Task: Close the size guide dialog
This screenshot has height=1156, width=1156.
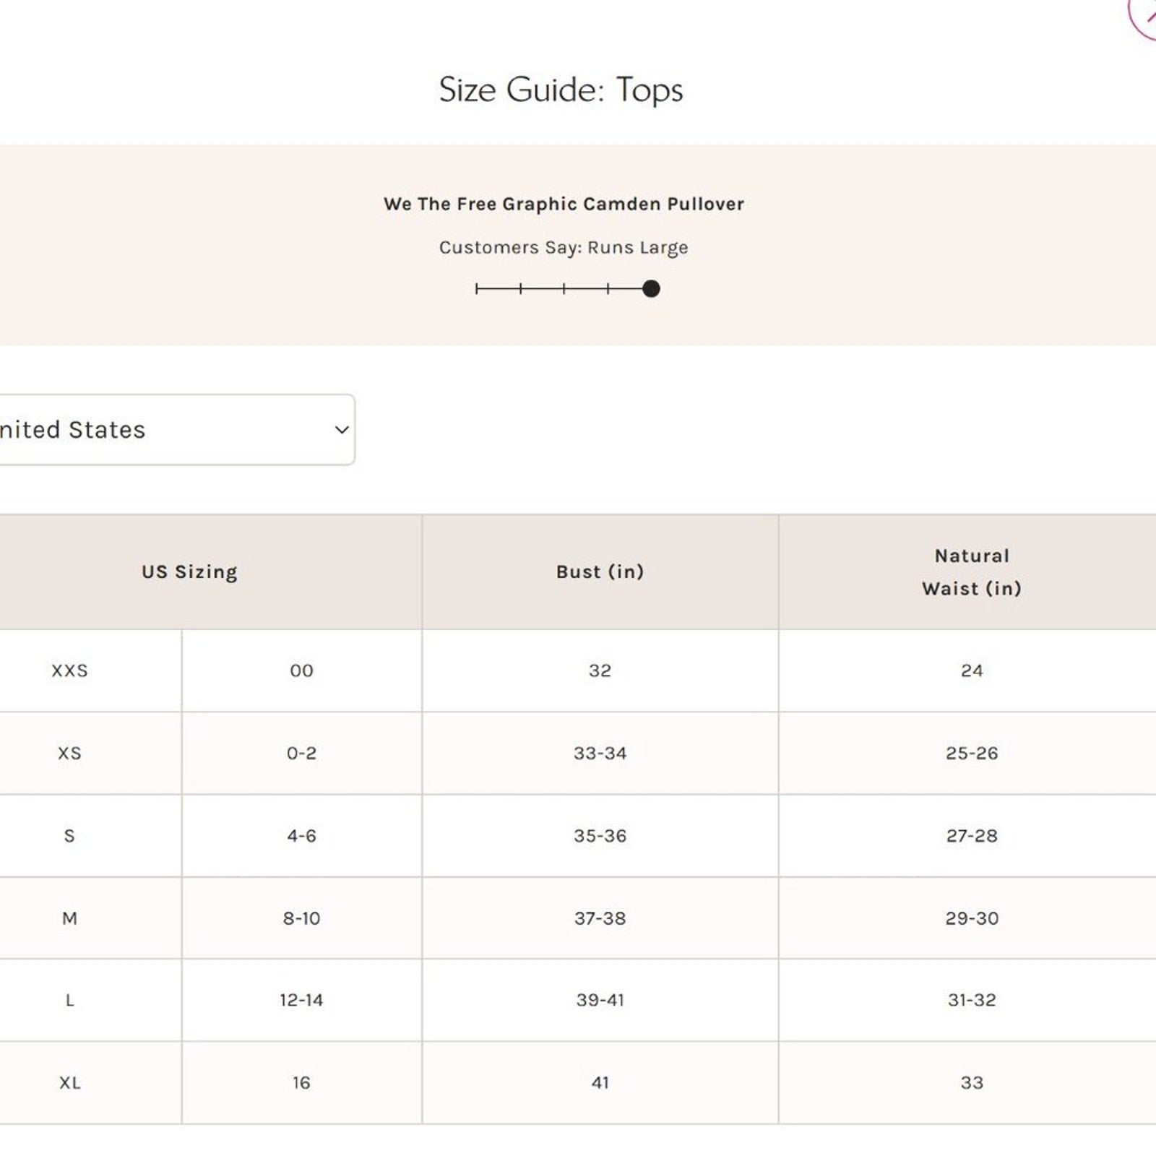Action: pos(1145,13)
